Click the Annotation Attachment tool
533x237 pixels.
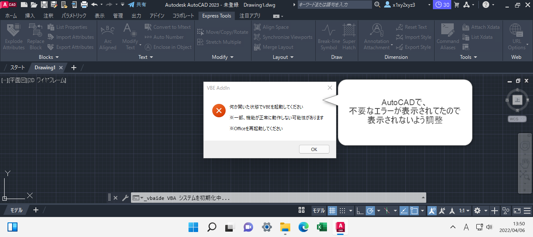(x=377, y=37)
